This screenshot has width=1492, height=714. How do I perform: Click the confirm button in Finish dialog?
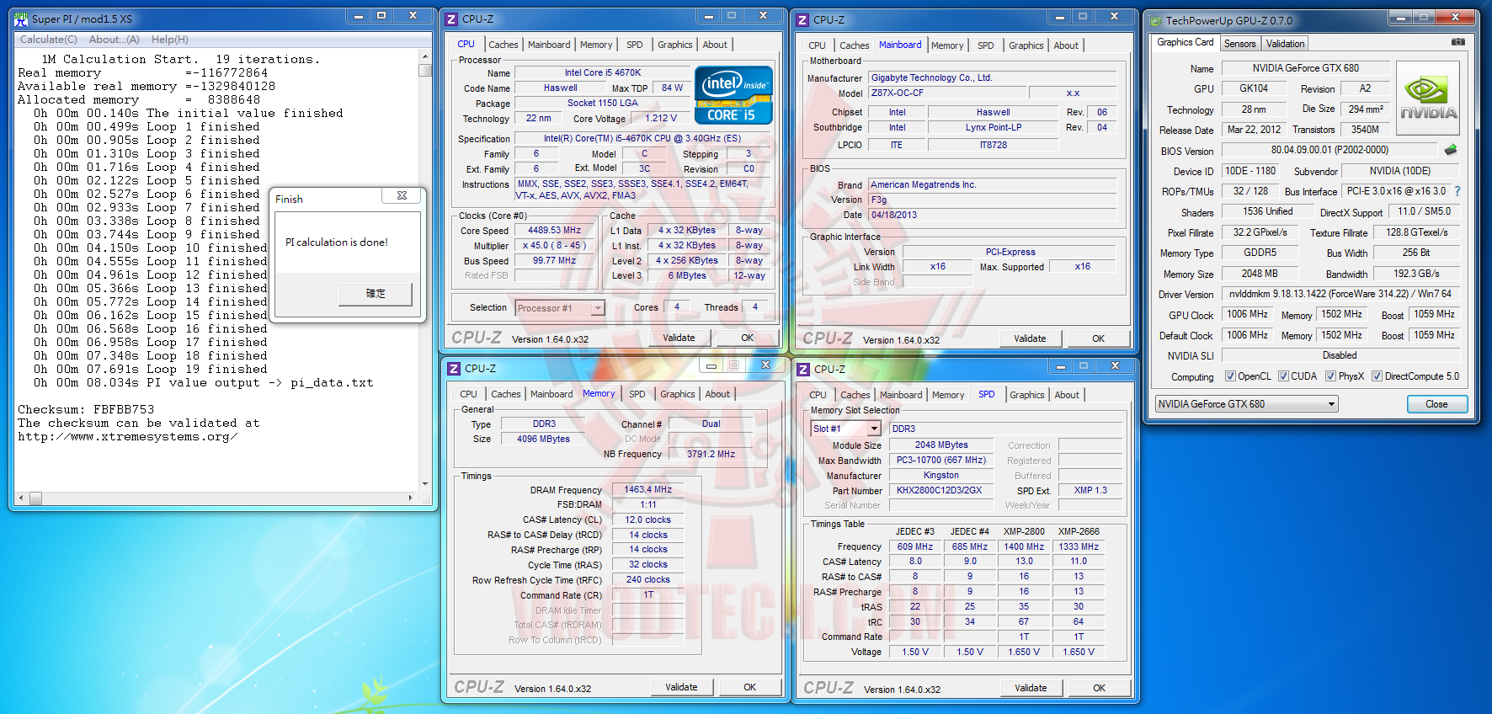click(376, 293)
